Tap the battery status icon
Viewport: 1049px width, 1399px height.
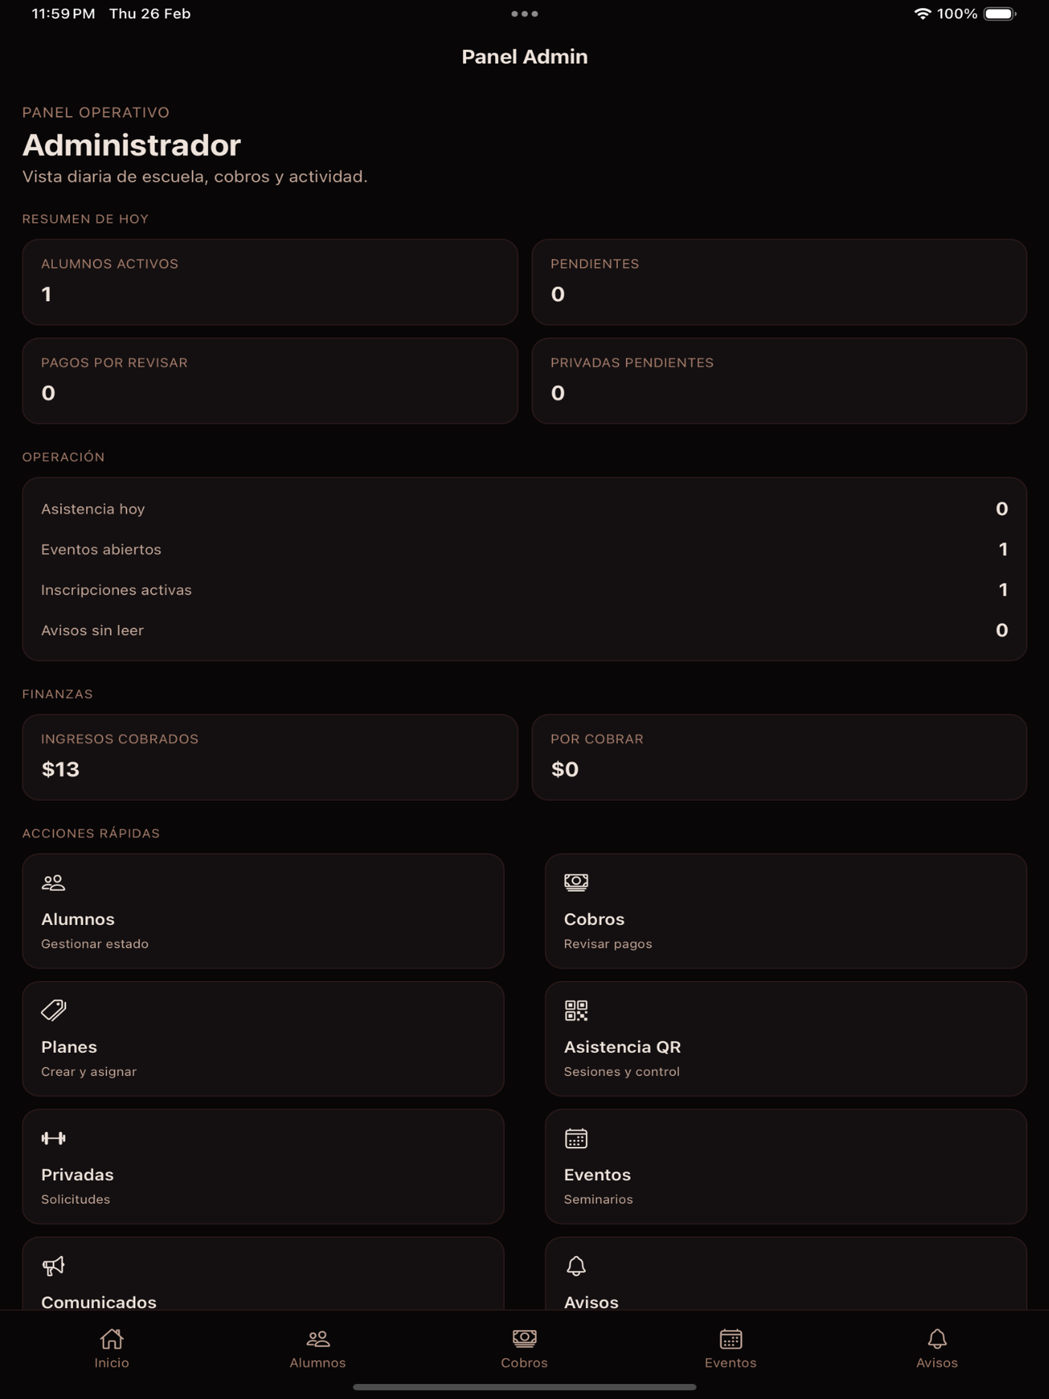1000,13
